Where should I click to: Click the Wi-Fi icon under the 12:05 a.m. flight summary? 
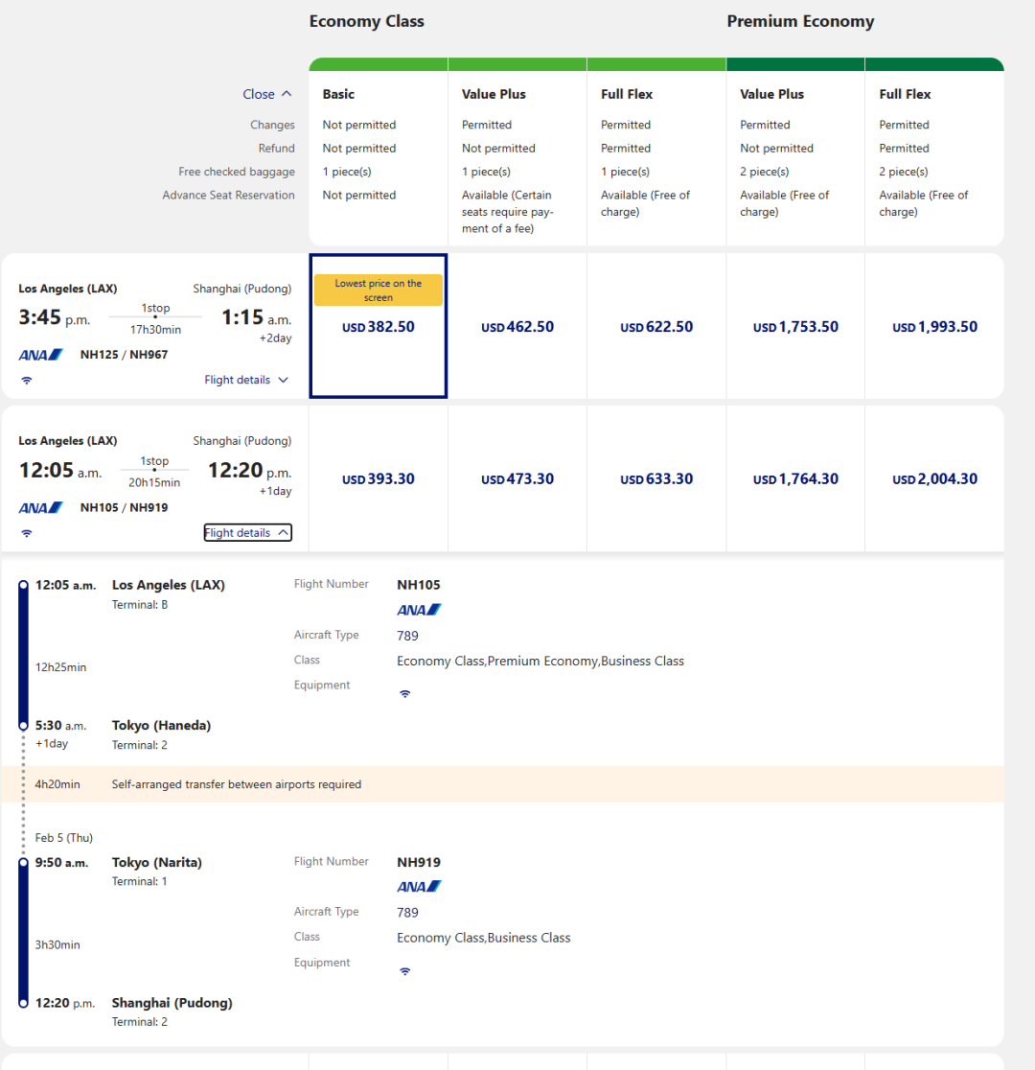point(27,533)
